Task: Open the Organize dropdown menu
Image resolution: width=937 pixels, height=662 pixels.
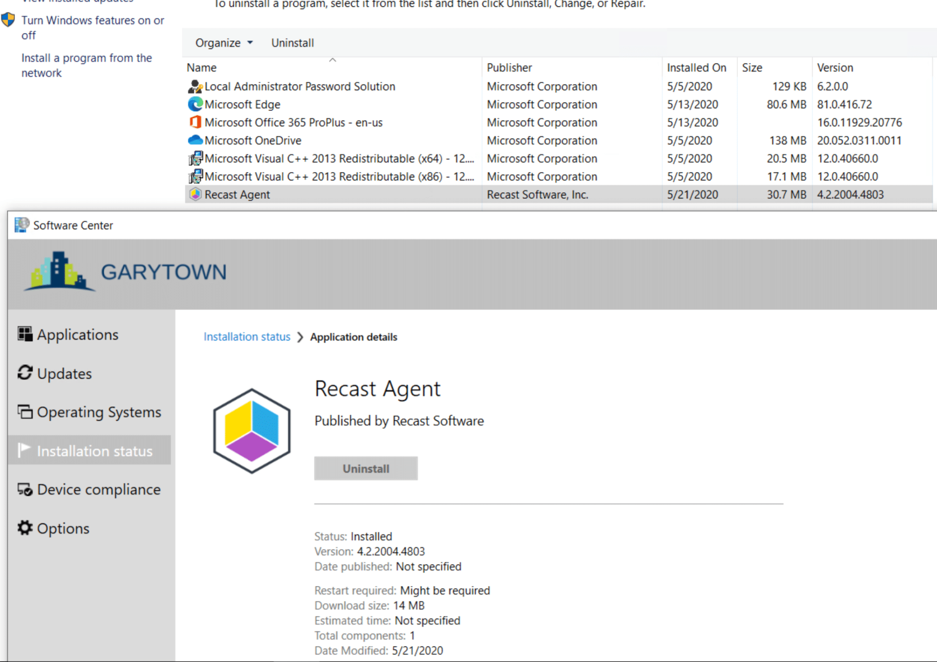Action: click(224, 43)
